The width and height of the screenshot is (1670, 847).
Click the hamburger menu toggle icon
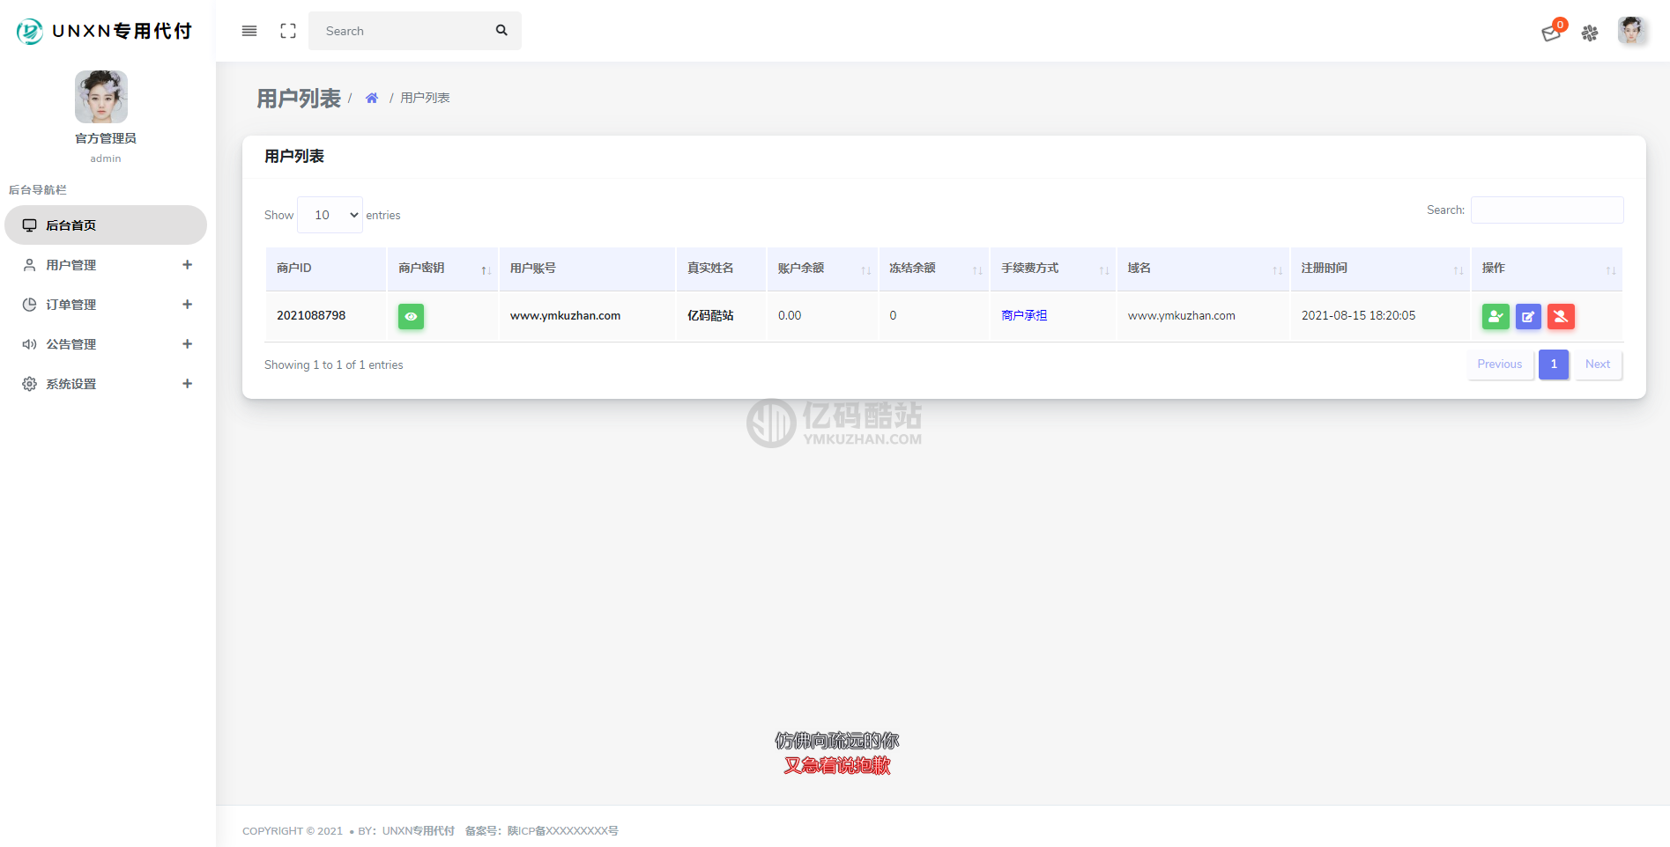pos(249,31)
